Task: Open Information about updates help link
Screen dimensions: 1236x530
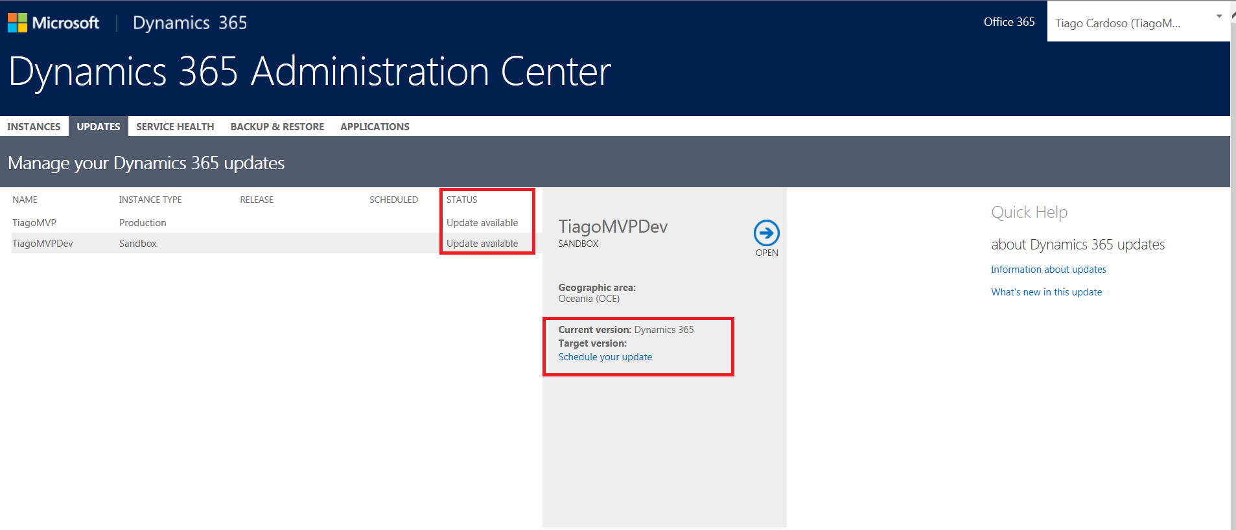Action: pos(1048,270)
